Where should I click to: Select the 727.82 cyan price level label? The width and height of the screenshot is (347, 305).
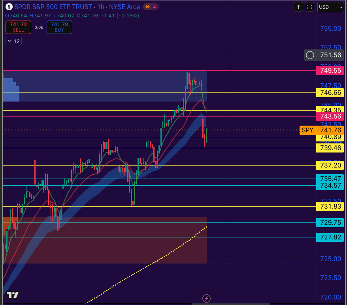(x=330, y=237)
